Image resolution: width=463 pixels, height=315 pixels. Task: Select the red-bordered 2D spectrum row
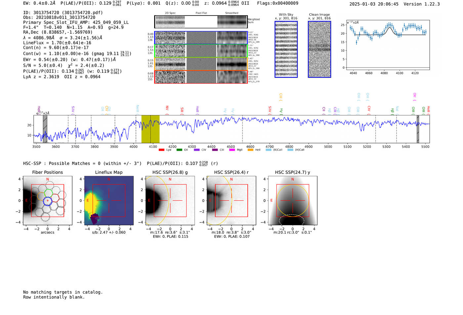coord(201,77)
